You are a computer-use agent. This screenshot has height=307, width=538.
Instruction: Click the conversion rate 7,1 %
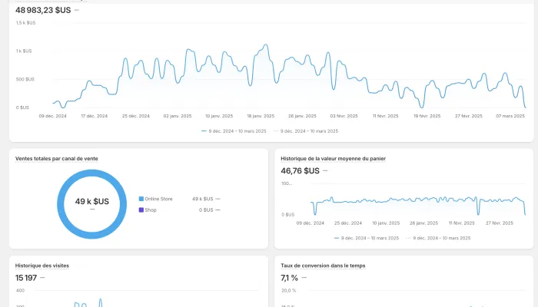(289, 278)
